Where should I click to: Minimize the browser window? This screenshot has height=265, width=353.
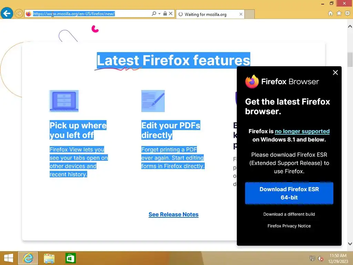323,3
